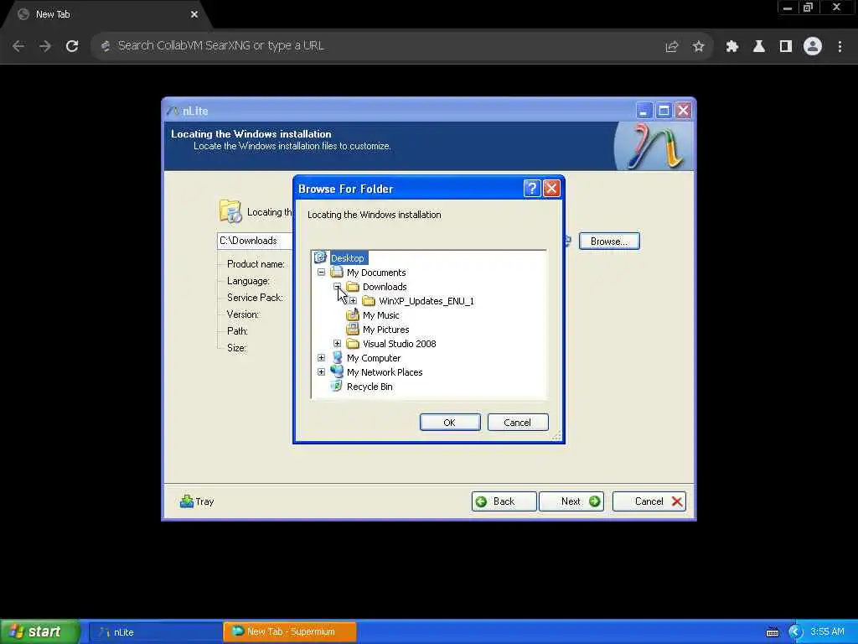Screen dimensions: 858x644
Task: Open the browser three-dot menu
Action: pyautogui.click(x=840, y=47)
